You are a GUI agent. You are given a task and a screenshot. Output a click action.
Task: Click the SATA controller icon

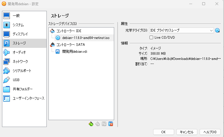52,45
